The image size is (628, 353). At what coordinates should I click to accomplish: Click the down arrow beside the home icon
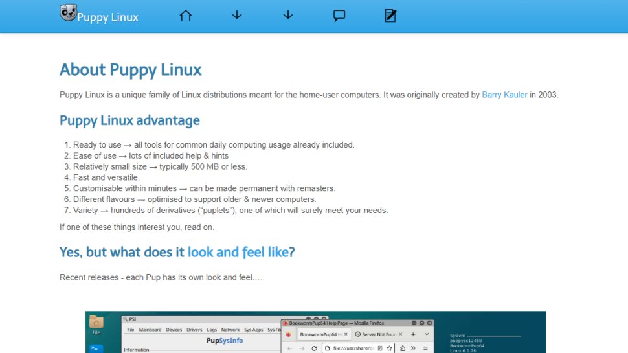[x=237, y=16]
